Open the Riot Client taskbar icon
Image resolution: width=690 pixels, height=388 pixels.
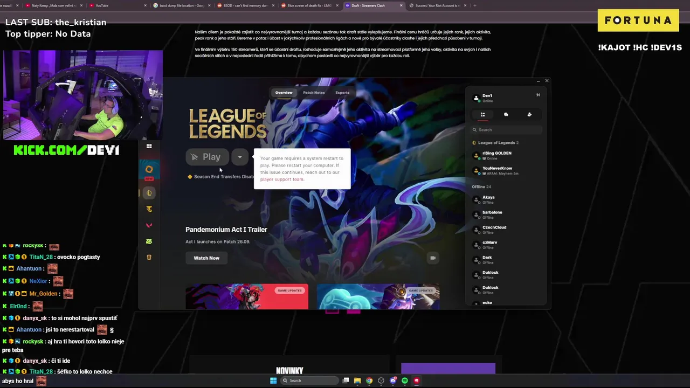pos(417,380)
